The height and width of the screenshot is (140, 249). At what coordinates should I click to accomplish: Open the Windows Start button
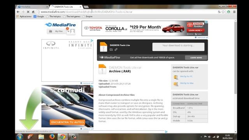click(20, 136)
